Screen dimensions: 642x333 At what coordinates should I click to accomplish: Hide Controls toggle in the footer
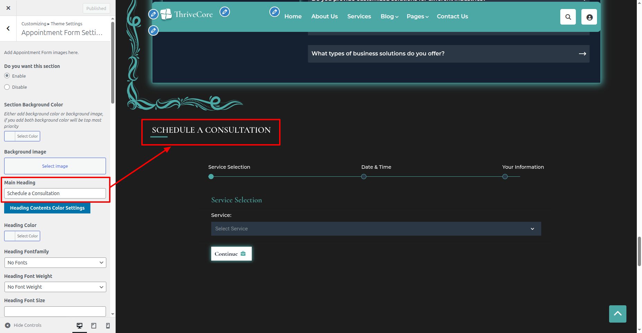point(23,325)
